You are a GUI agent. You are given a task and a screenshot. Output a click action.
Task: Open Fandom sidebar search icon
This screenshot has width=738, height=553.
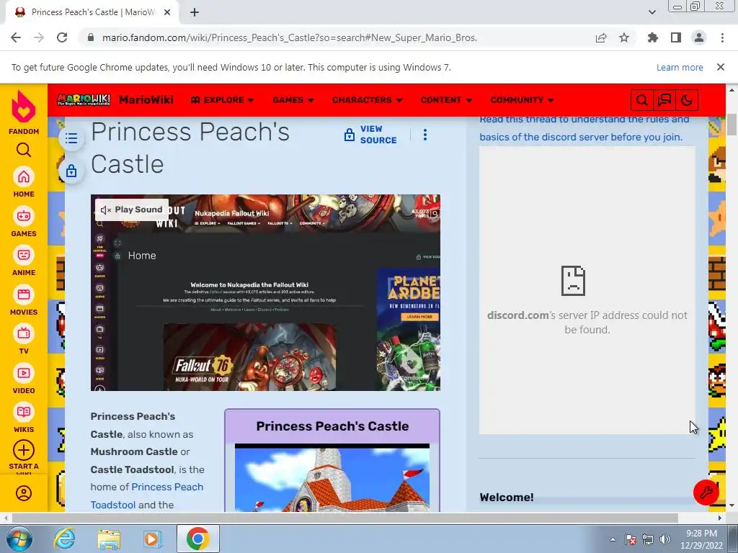click(x=24, y=150)
